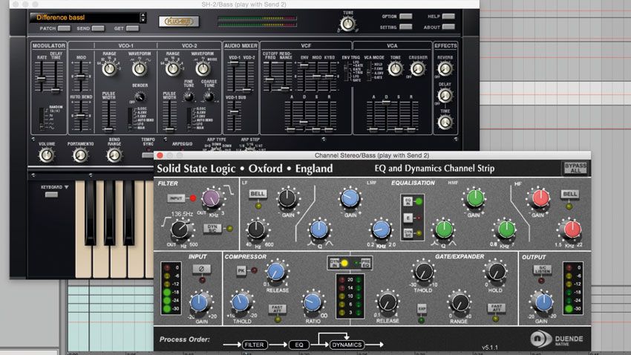
Task: Click the SH-2 TUNE knob
Action: (x=348, y=25)
